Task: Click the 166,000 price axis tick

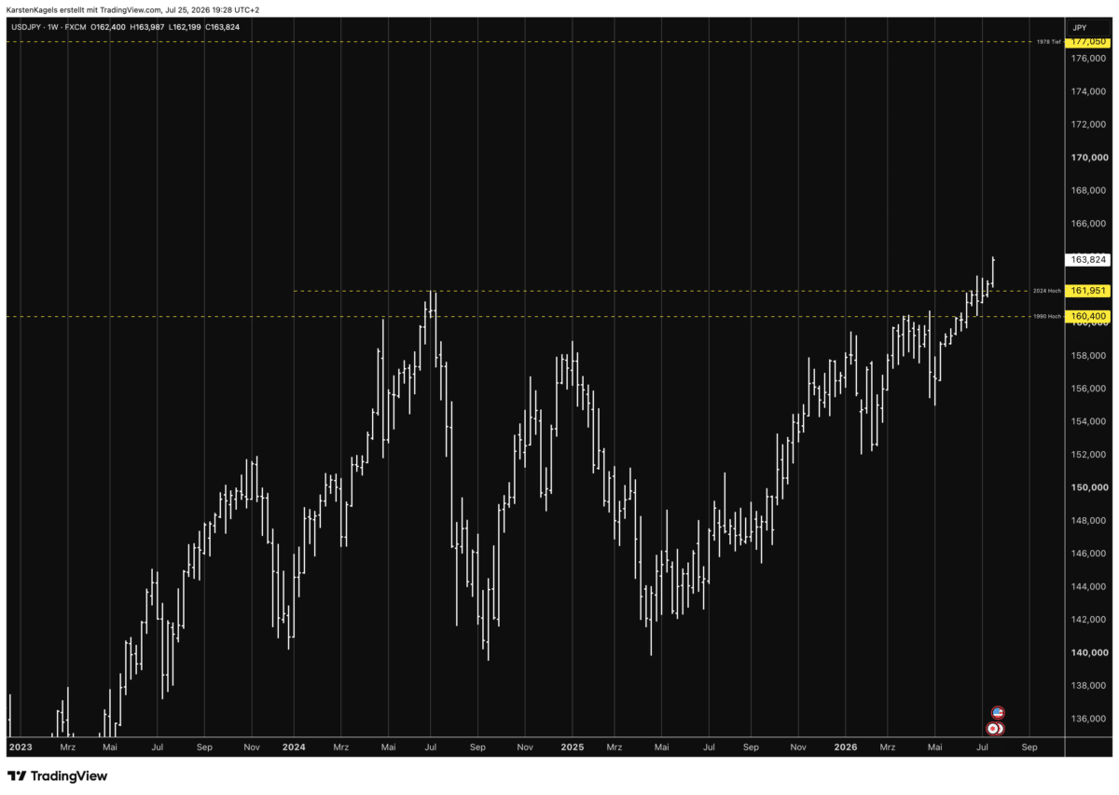Action: coord(1088,224)
